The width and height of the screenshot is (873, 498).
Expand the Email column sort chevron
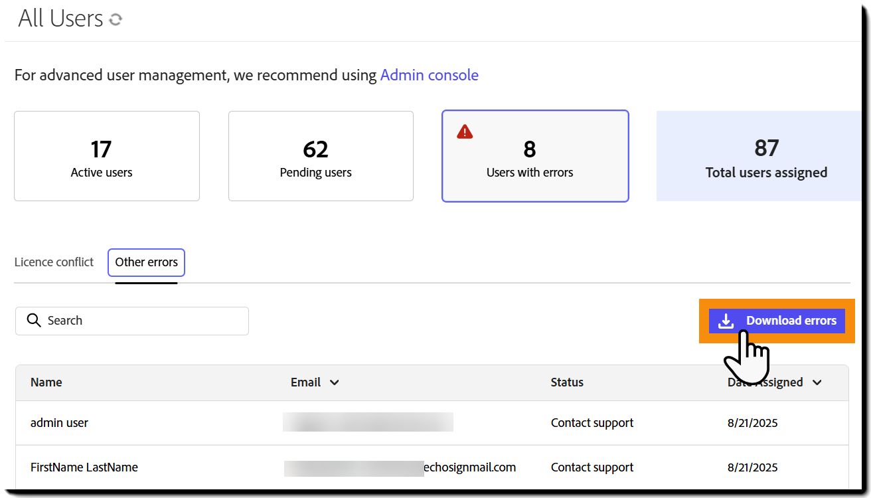[x=334, y=382]
